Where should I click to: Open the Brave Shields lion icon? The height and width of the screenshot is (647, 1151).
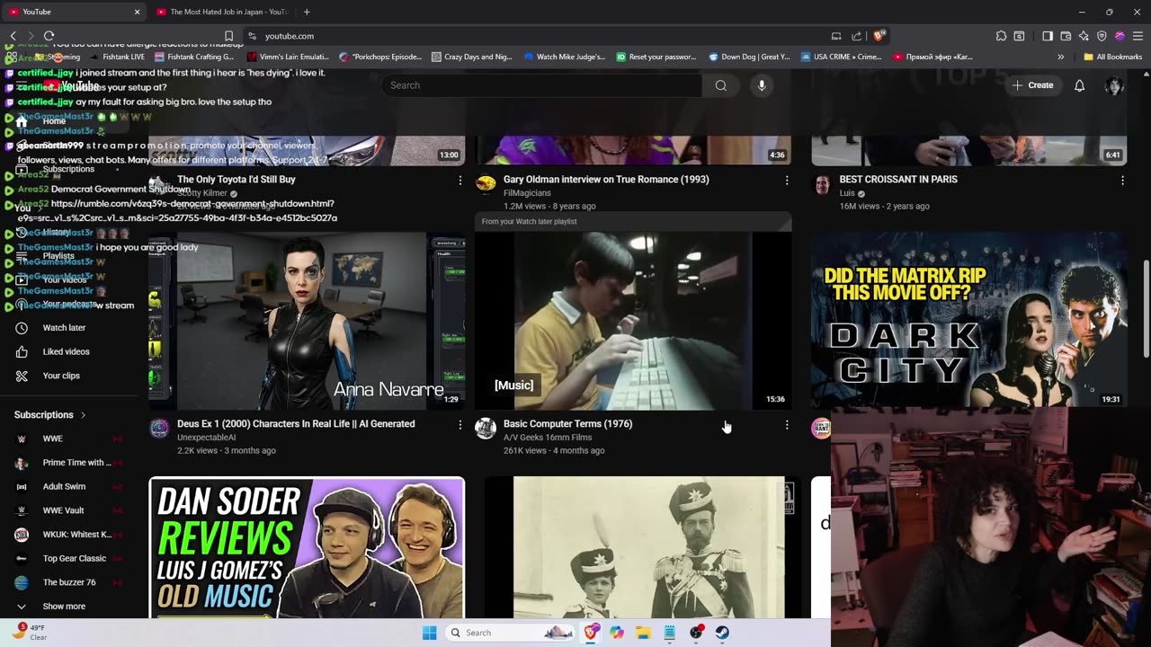point(879,36)
